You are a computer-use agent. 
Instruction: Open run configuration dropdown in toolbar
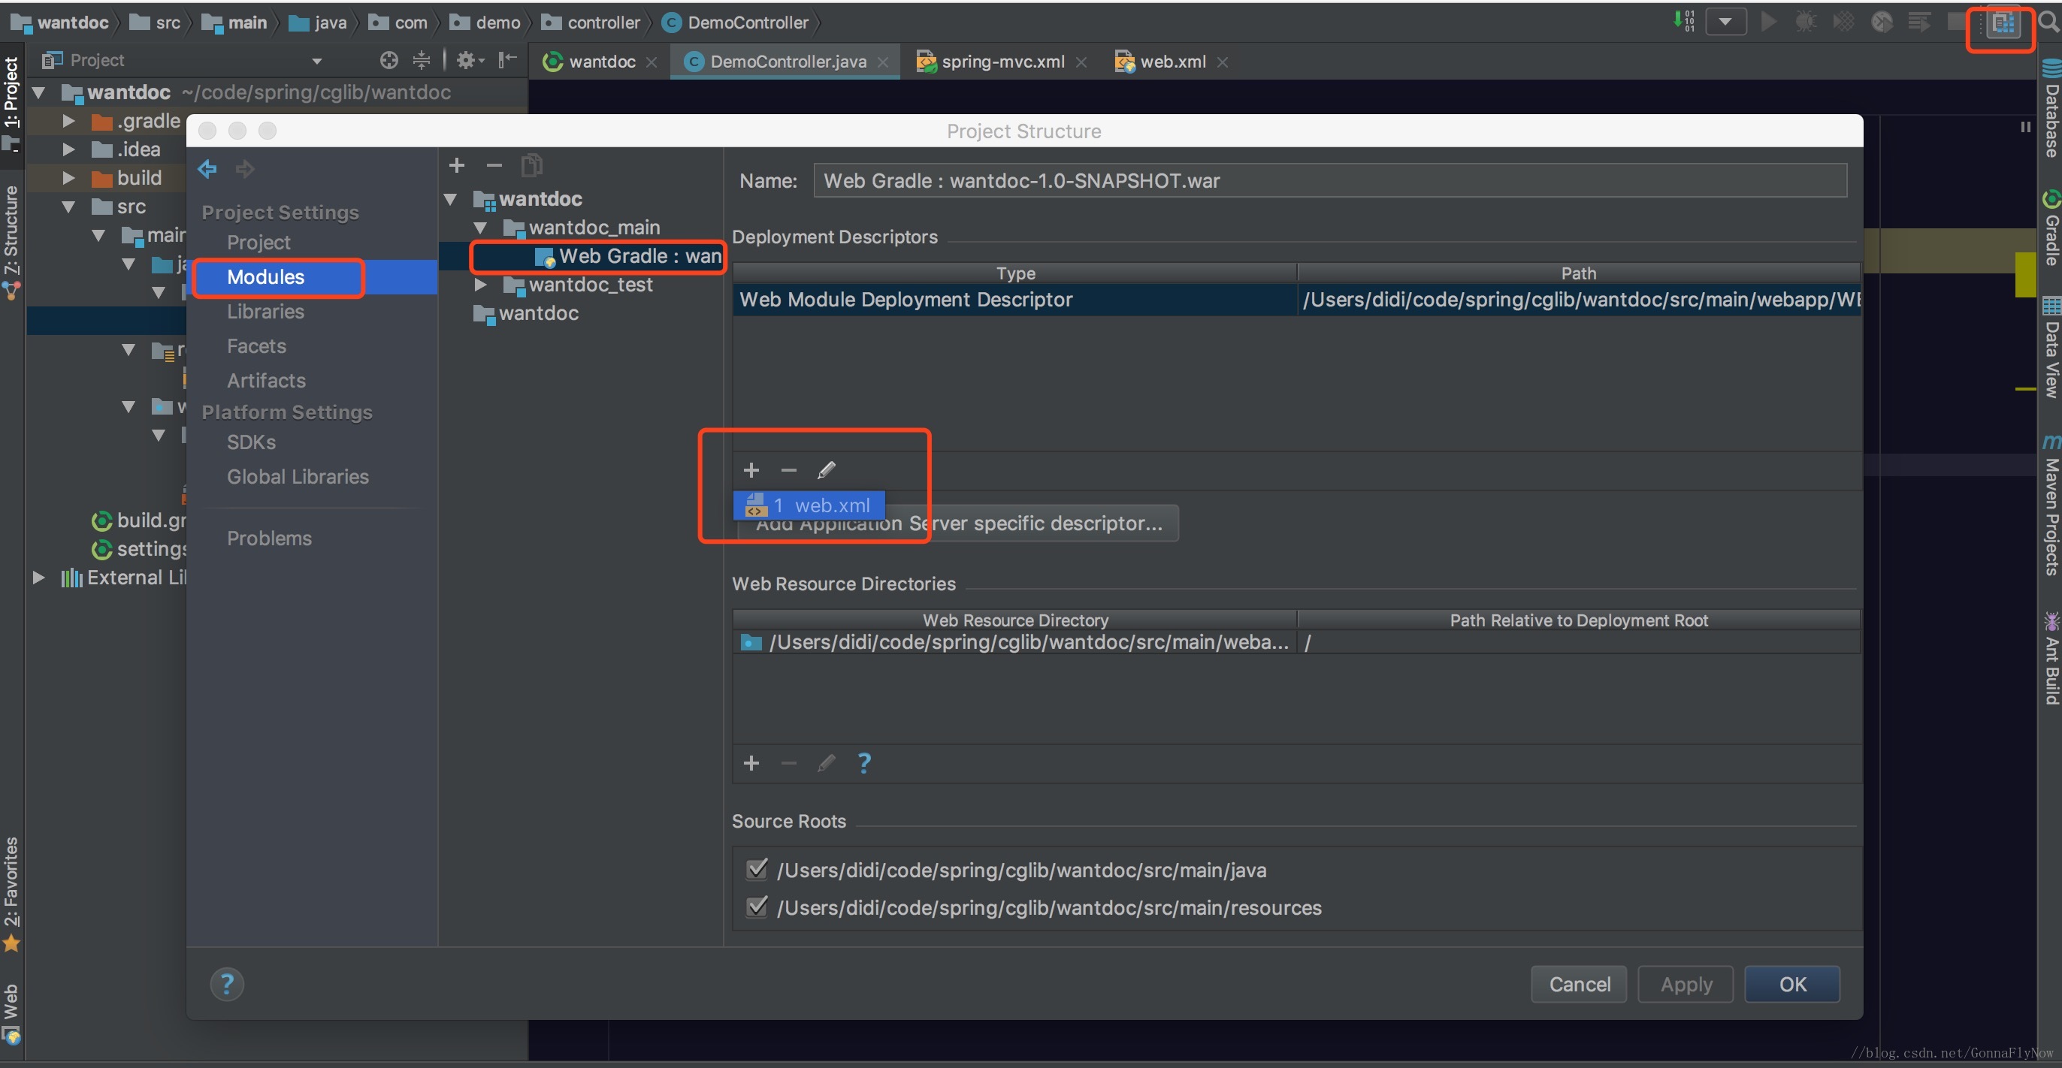(x=1726, y=22)
